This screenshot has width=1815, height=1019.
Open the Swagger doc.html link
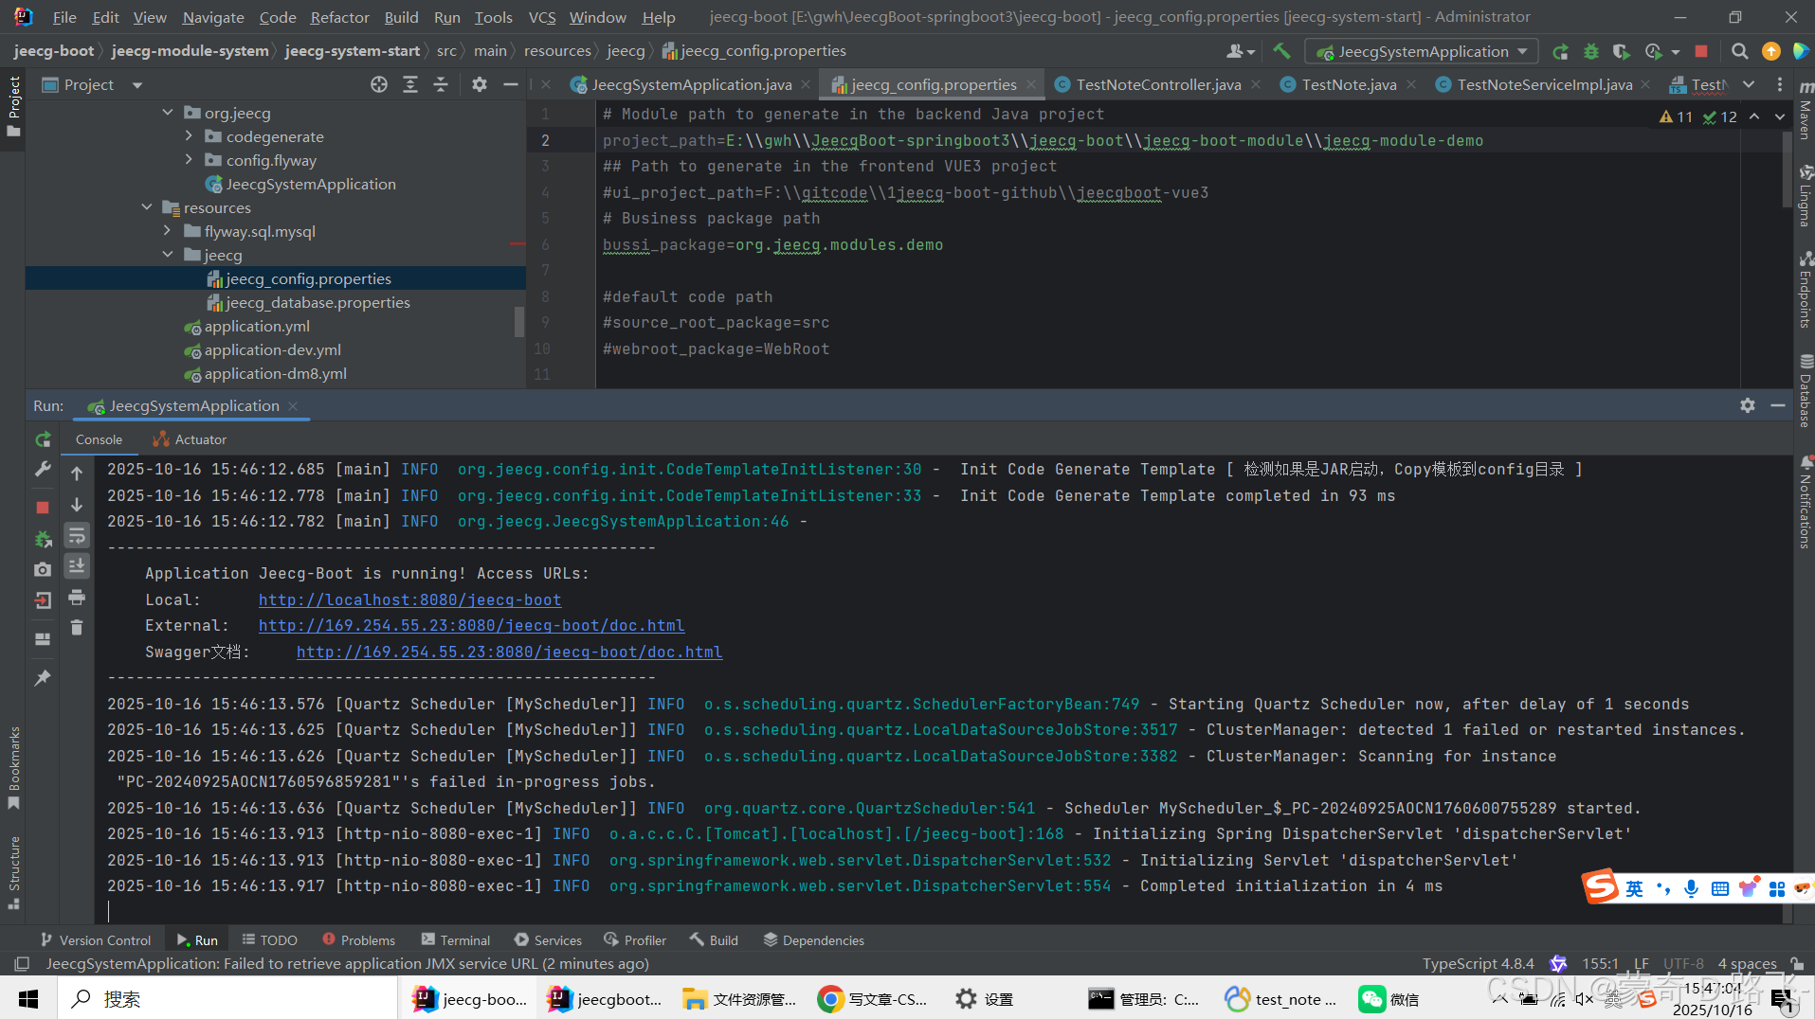click(509, 652)
